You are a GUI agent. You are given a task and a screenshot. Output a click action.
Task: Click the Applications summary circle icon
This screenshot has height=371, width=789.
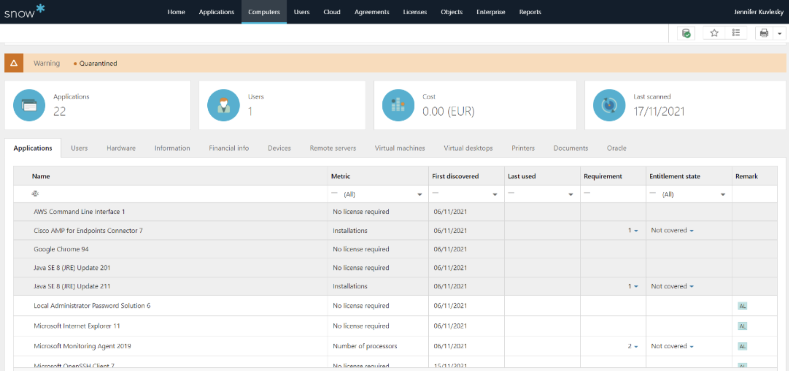click(29, 105)
